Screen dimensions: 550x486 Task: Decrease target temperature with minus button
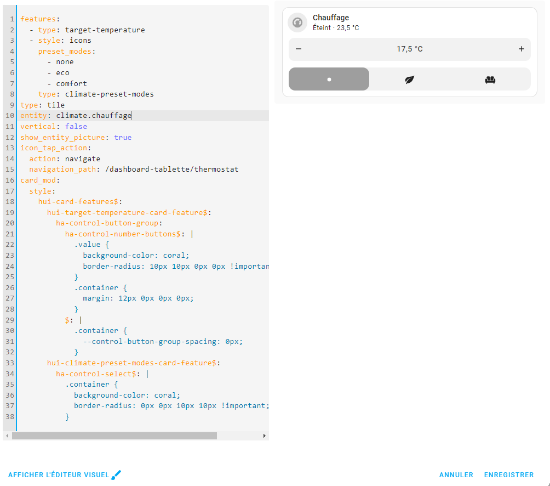coord(299,49)
